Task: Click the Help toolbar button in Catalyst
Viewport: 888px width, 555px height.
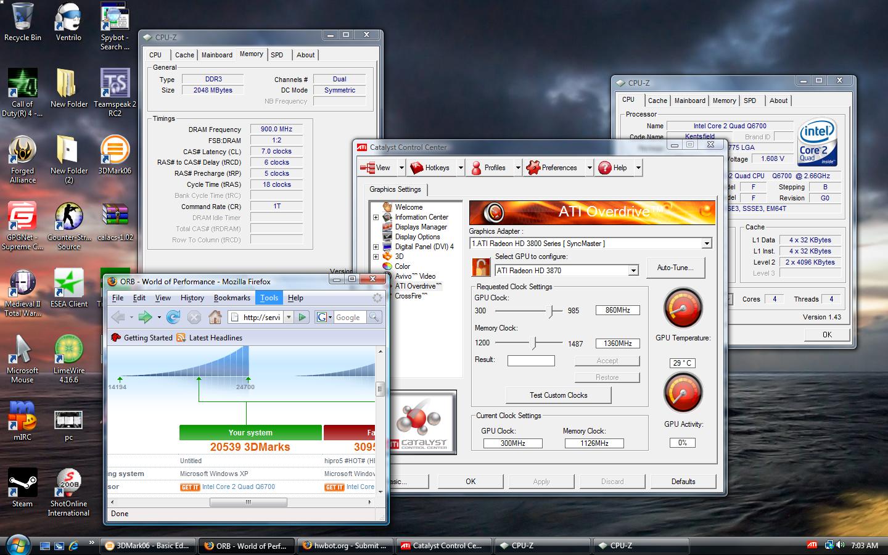Action: point(613,168)
